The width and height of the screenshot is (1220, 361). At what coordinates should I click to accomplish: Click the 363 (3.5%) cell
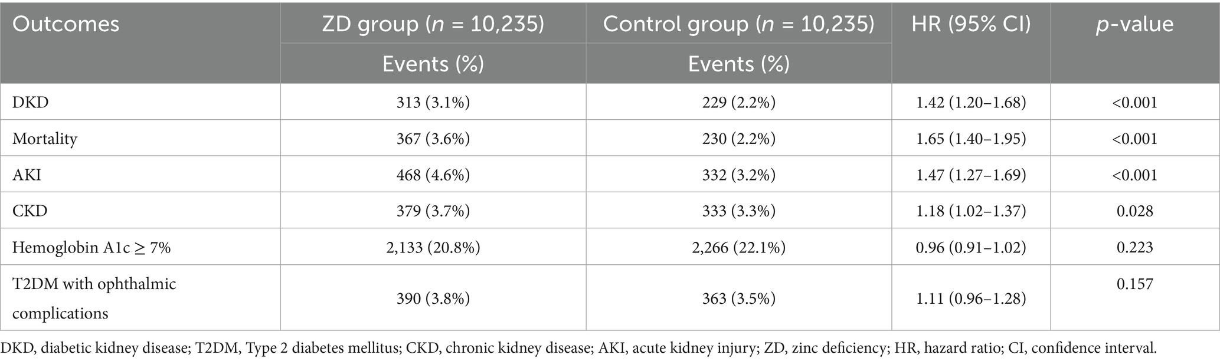point(738,298)
